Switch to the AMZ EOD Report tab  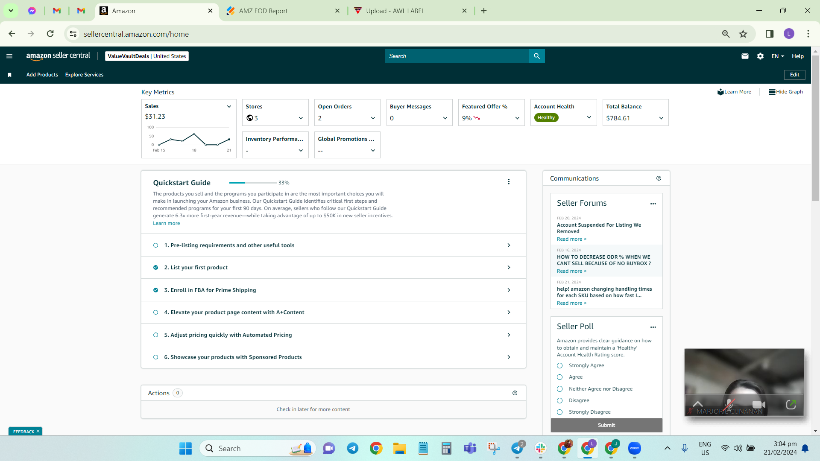pyautogui.click(x=284, y=11)
